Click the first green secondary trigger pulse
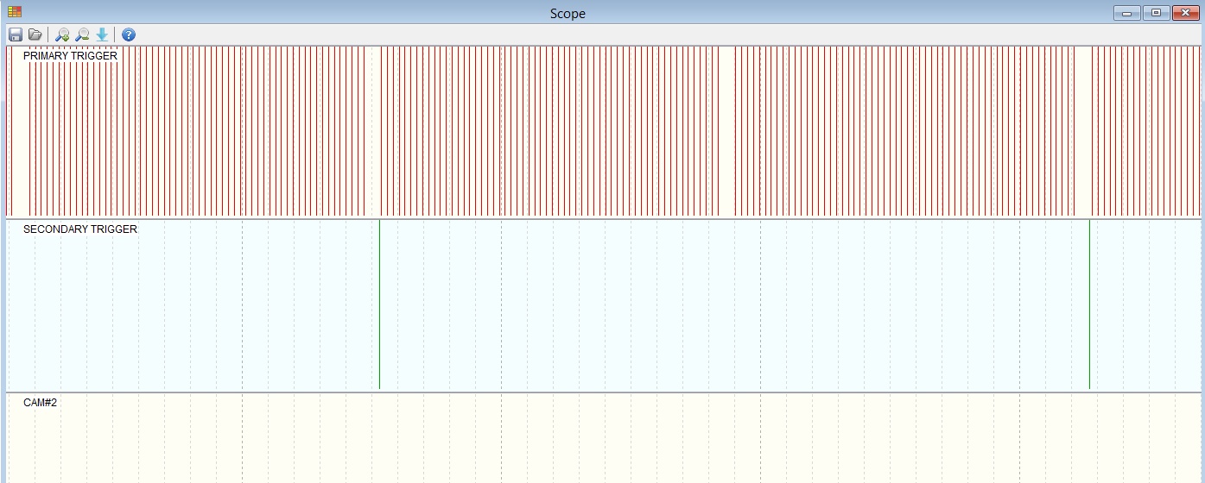Screen dimensions: 1205x483 click(379, 304)
